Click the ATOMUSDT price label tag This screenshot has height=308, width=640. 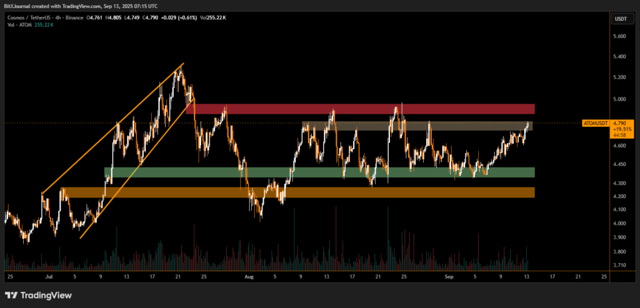(596, 124)
